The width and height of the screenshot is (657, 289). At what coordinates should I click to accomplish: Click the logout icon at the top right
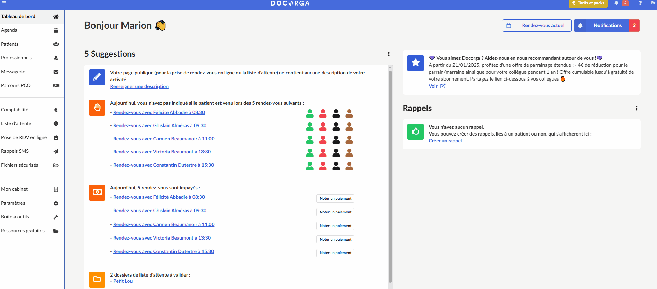tap(653, 3)
